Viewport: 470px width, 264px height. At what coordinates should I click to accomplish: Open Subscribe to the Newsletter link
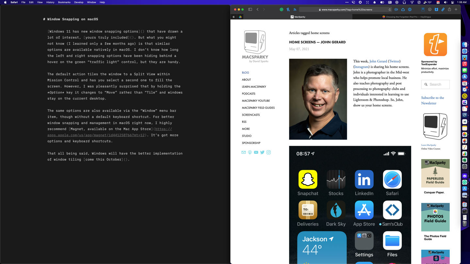pos(432,100)
